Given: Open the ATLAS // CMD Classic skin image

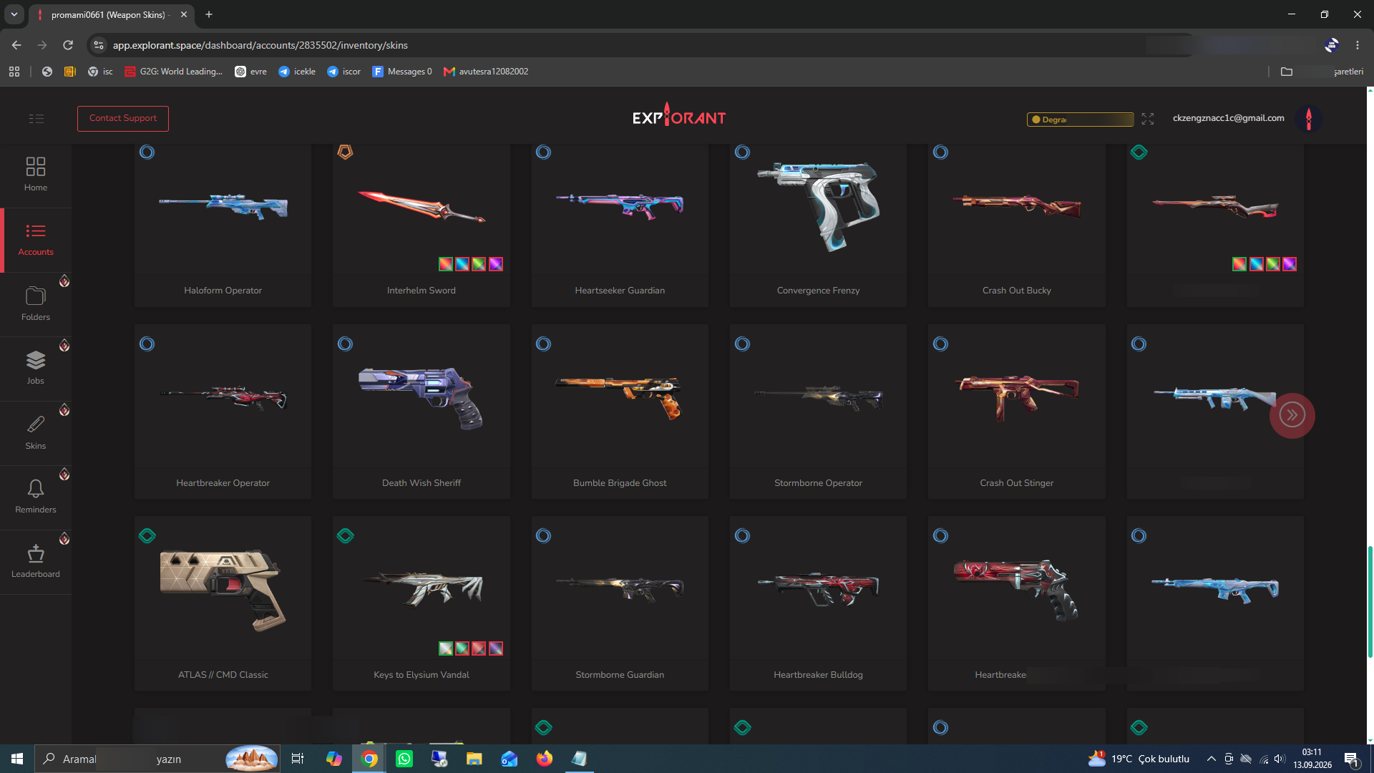Looking at the screenshot, I should coord(223,590).
